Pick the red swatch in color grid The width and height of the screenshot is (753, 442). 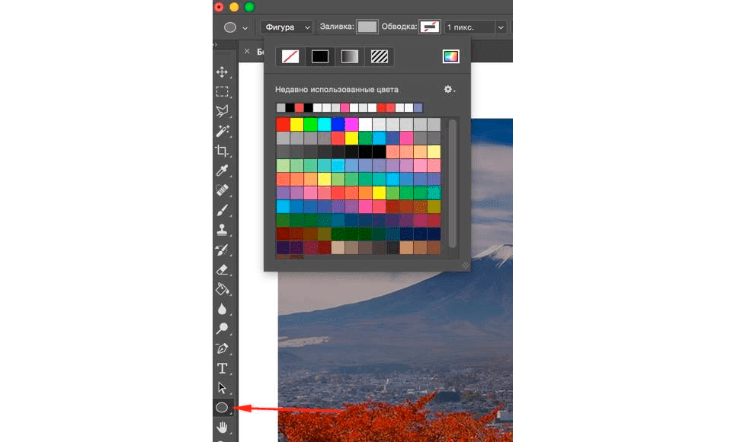pyautogui.click(x=283, y=124)
